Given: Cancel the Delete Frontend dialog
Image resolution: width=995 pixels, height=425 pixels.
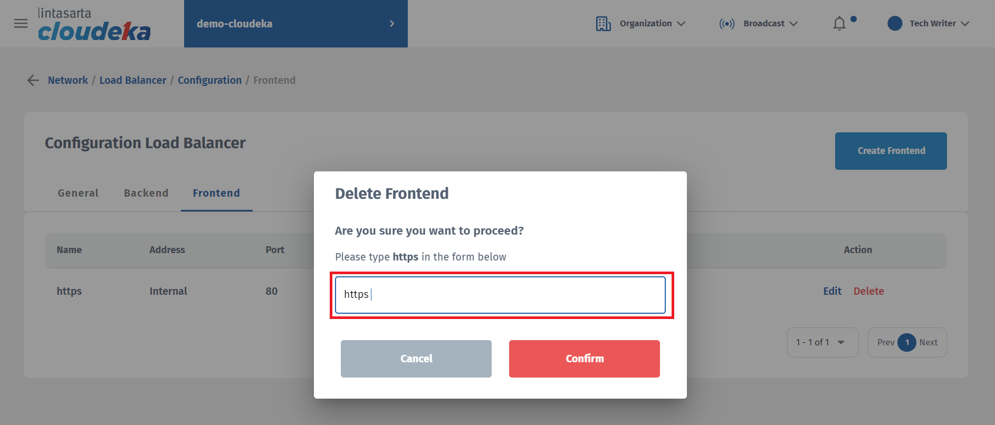Looking at the screenshot, I should tap(416, 359).
